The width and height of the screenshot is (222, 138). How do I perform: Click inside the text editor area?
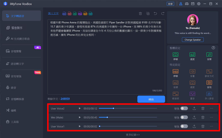point(106,57)
